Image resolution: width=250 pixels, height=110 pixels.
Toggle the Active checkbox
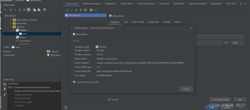pyautogui.click(x=109, y=99)
